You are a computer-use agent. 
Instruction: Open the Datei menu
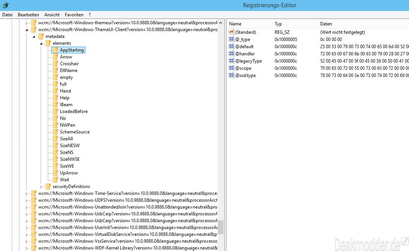7,15
